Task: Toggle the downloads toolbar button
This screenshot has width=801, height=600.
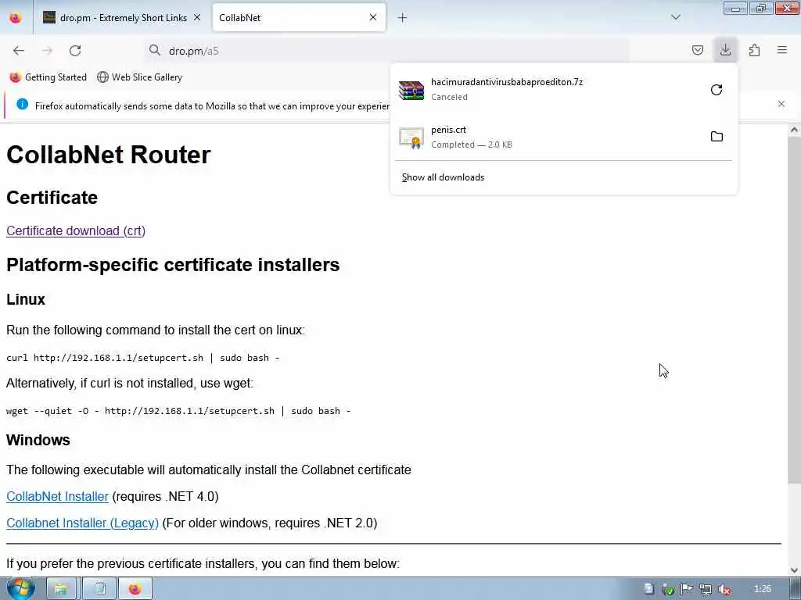Action: 725,50
